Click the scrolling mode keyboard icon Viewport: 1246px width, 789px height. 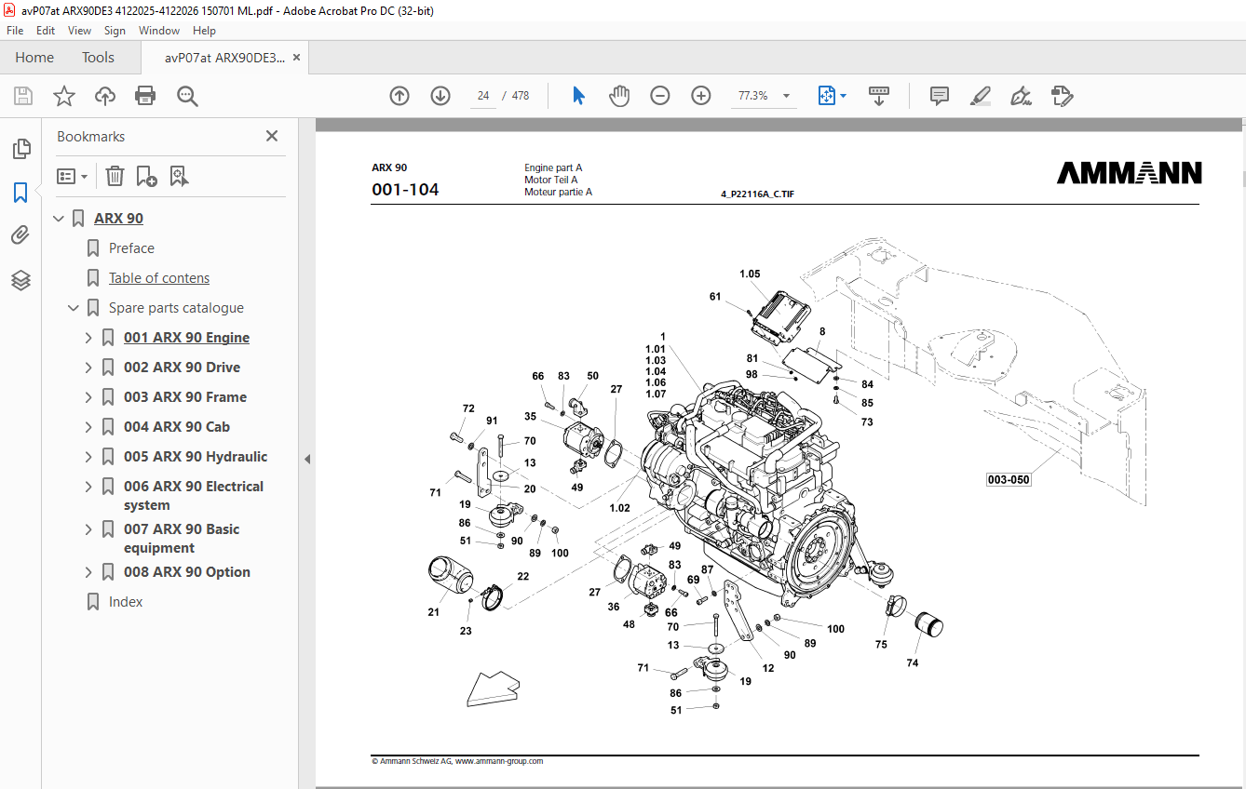pos(879,96)
